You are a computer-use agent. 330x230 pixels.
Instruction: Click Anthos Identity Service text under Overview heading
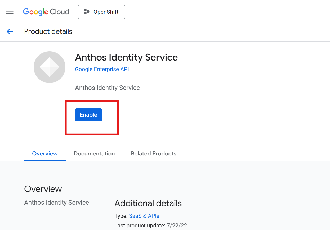[56, 203]
